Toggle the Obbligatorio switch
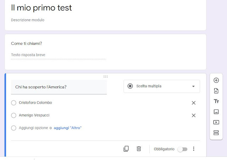This screenshot has width=227, height=160. [x=182, y=149]
